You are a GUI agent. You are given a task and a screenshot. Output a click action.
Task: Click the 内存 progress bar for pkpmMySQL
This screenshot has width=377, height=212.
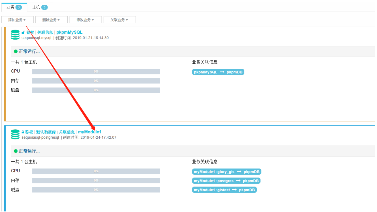click(x=96, y=81)
